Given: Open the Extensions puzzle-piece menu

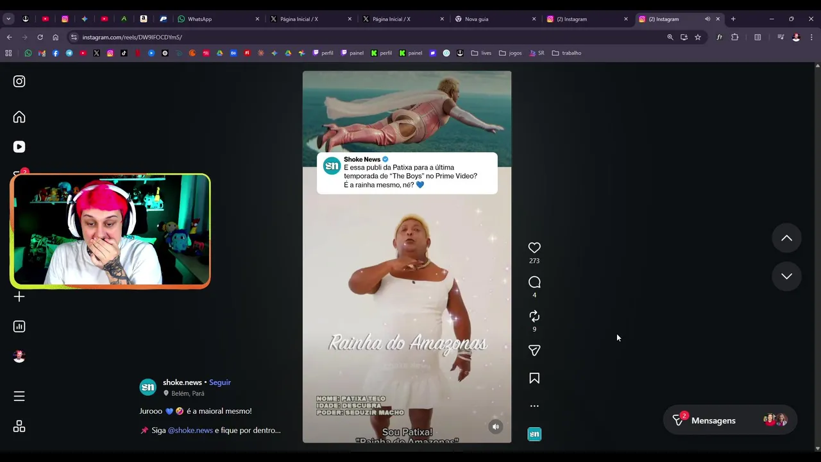Looking at the screenshot, I should point(735,37).
